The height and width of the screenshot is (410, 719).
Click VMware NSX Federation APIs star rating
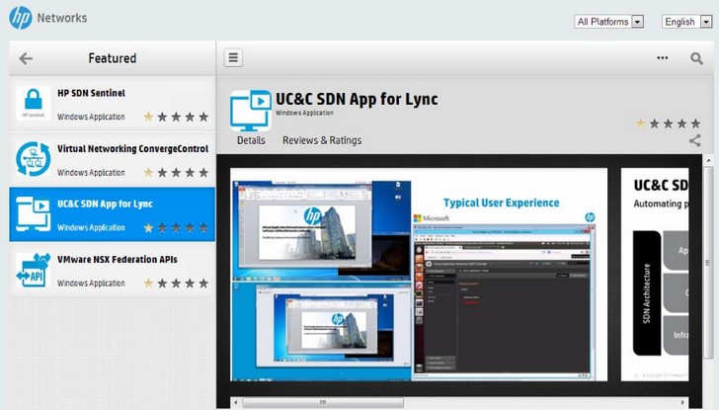pos(176,284)
